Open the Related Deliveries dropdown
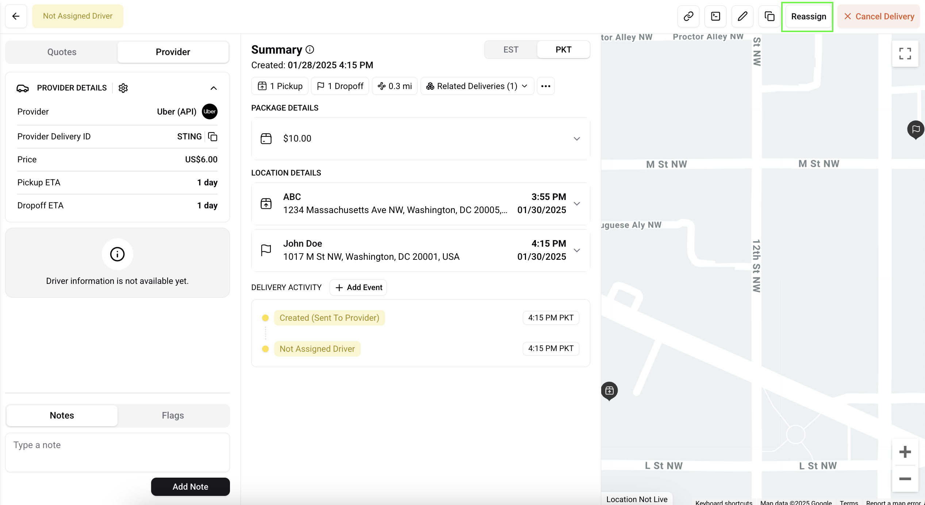The image size is (925, 505). coord(477,86)
